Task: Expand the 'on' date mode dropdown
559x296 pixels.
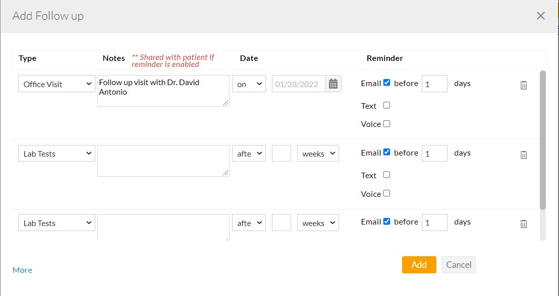Action: pos(249,84)
